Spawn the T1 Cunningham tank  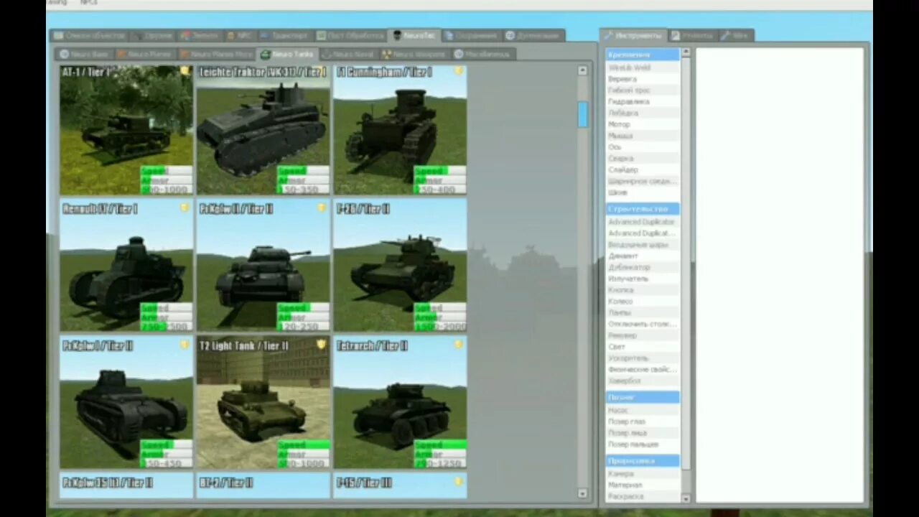click(x=400, y=130)
